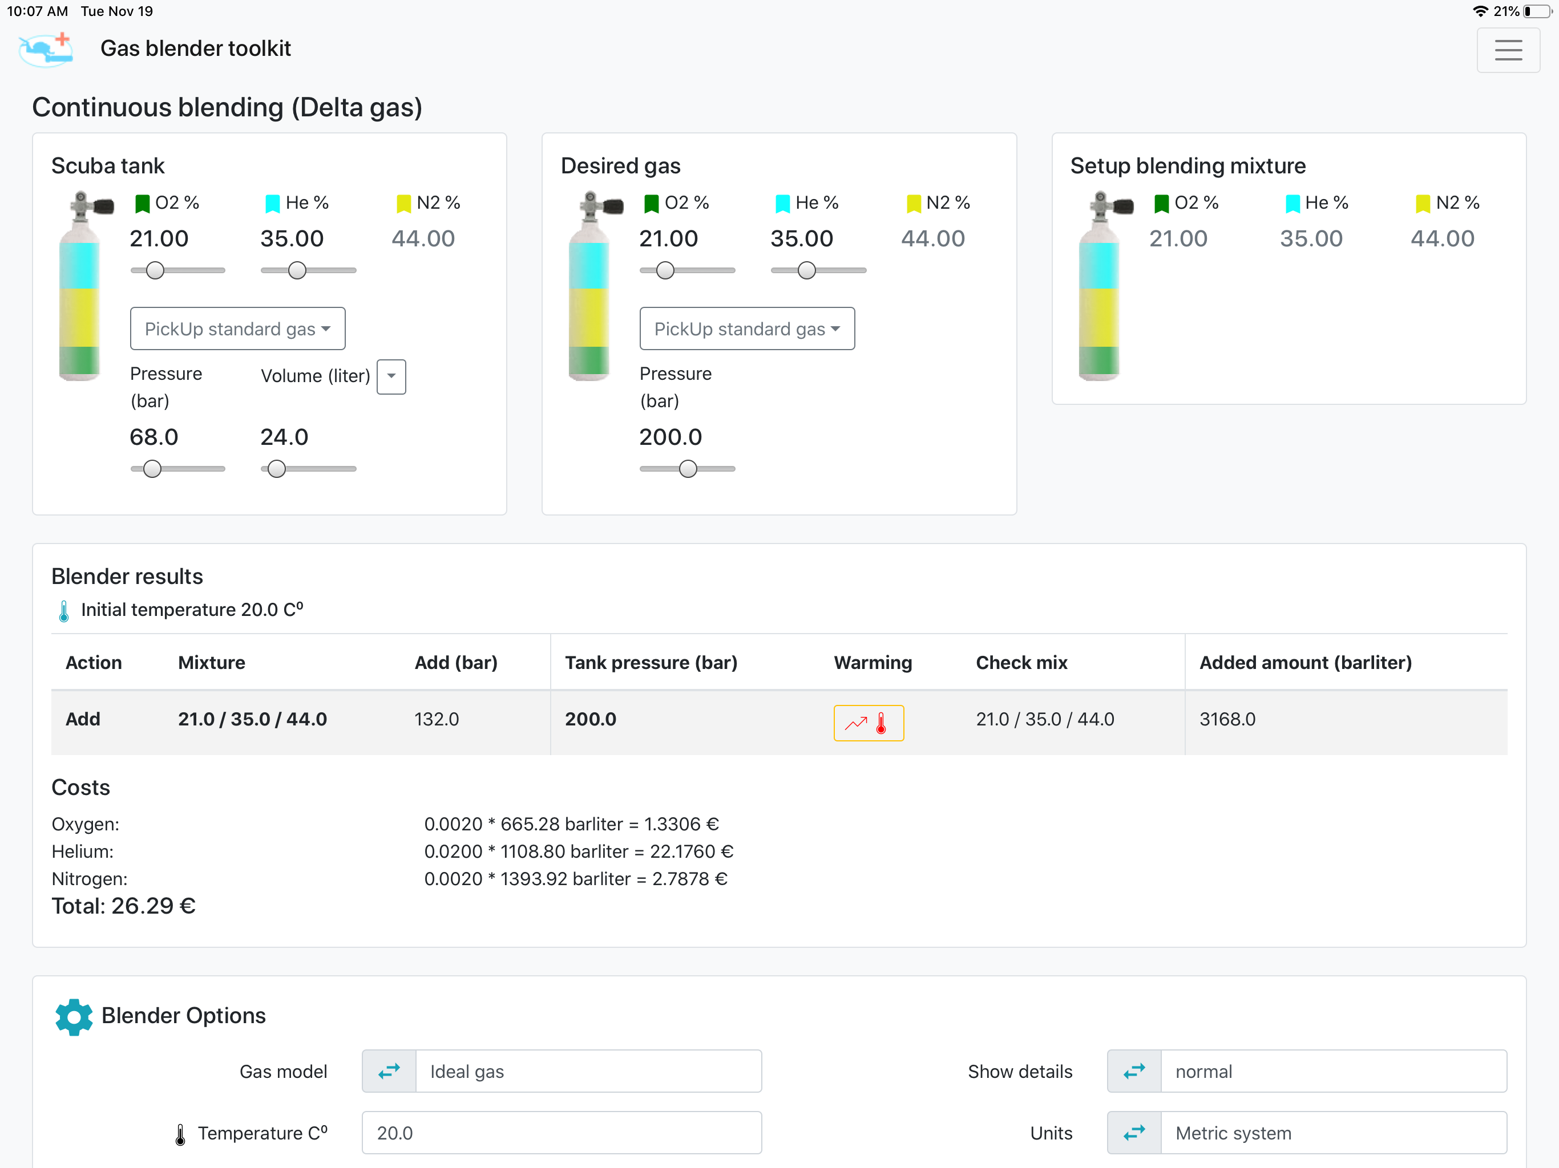Toggle the Show details swap button
The image size is (1559, 1168).
point(1133,1071)
